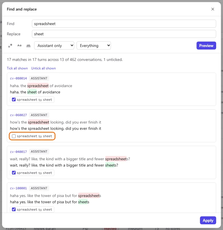Click the Preview button

tap(206, 46)
